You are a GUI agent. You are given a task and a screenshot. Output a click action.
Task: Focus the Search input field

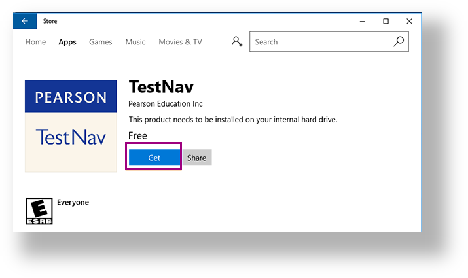pos(329,41)
